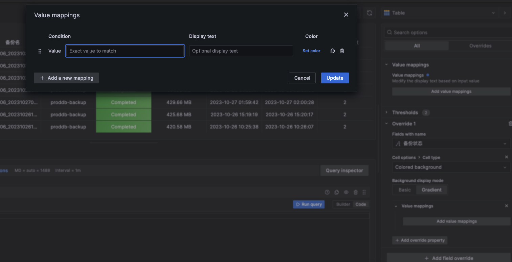Toggle query visibility eye icon
This screenshot has height=262, width=512.
pos(346,192)
